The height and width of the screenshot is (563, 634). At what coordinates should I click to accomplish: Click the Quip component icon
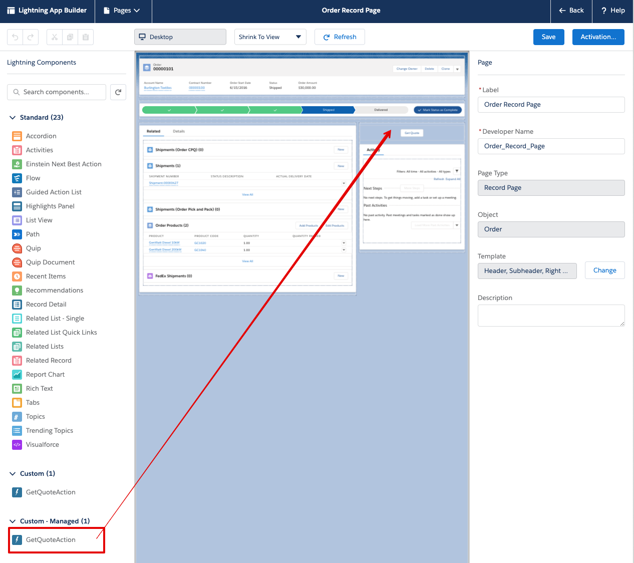[17, 248]
